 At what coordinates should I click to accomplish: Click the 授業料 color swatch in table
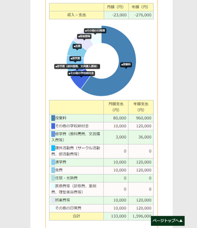click(53, 118)
